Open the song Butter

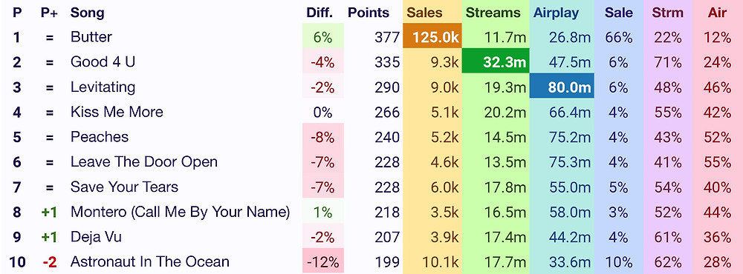coord(91,37)
